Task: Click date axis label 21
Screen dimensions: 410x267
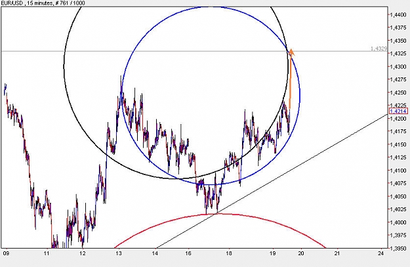Action: pyautogui.click(x=337, y=253)
